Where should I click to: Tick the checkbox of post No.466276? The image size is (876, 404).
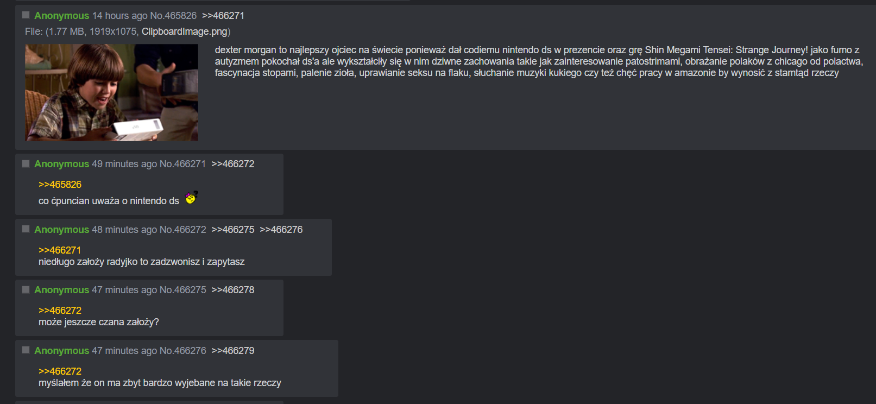pos(26,350)
